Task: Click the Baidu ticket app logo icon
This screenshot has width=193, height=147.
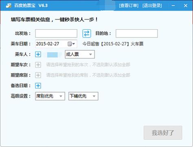Action: click(x=9, y=5)
